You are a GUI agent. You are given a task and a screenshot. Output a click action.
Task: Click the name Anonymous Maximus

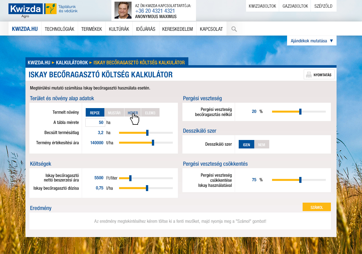pyautogui.click(x=156, y=17)
